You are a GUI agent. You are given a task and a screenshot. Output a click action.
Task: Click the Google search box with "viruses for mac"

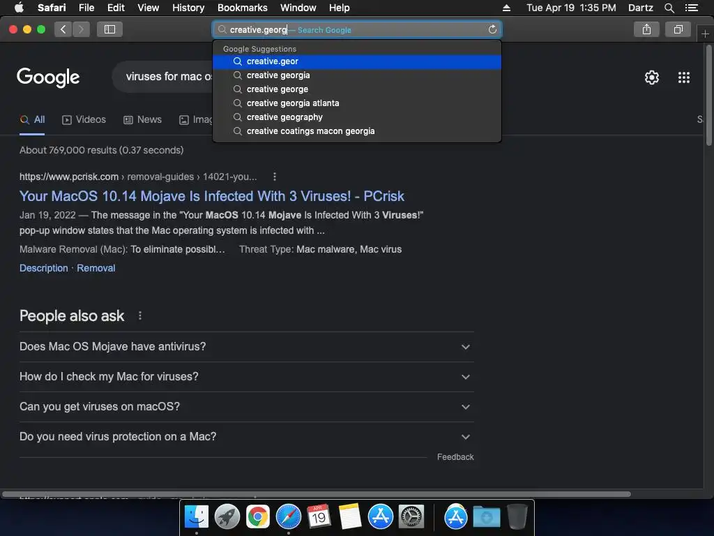pos(162,77)
